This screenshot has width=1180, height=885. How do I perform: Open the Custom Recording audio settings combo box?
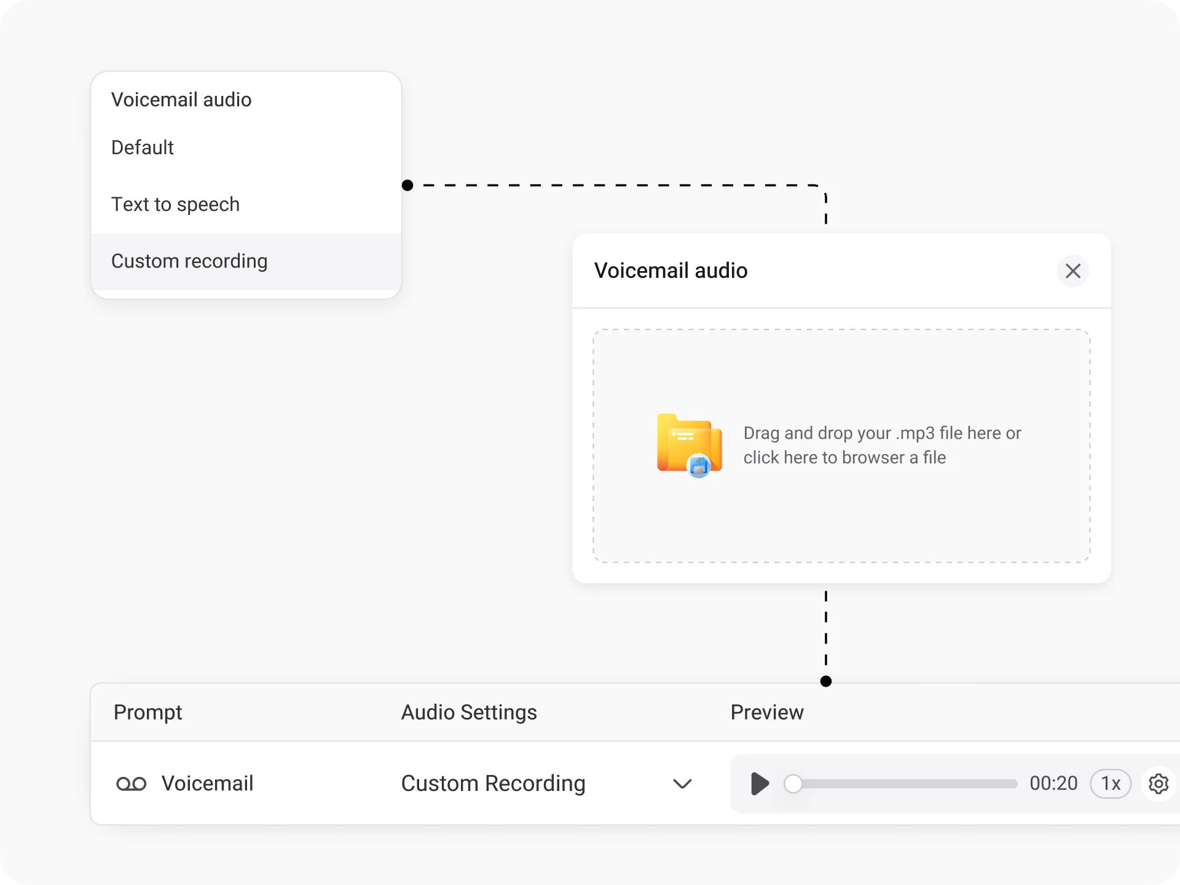pos(547,784)
